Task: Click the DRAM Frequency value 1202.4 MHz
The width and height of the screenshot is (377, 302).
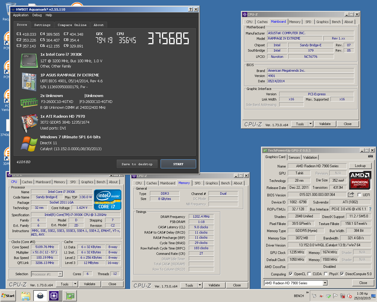Action: [x=201, y=216]
